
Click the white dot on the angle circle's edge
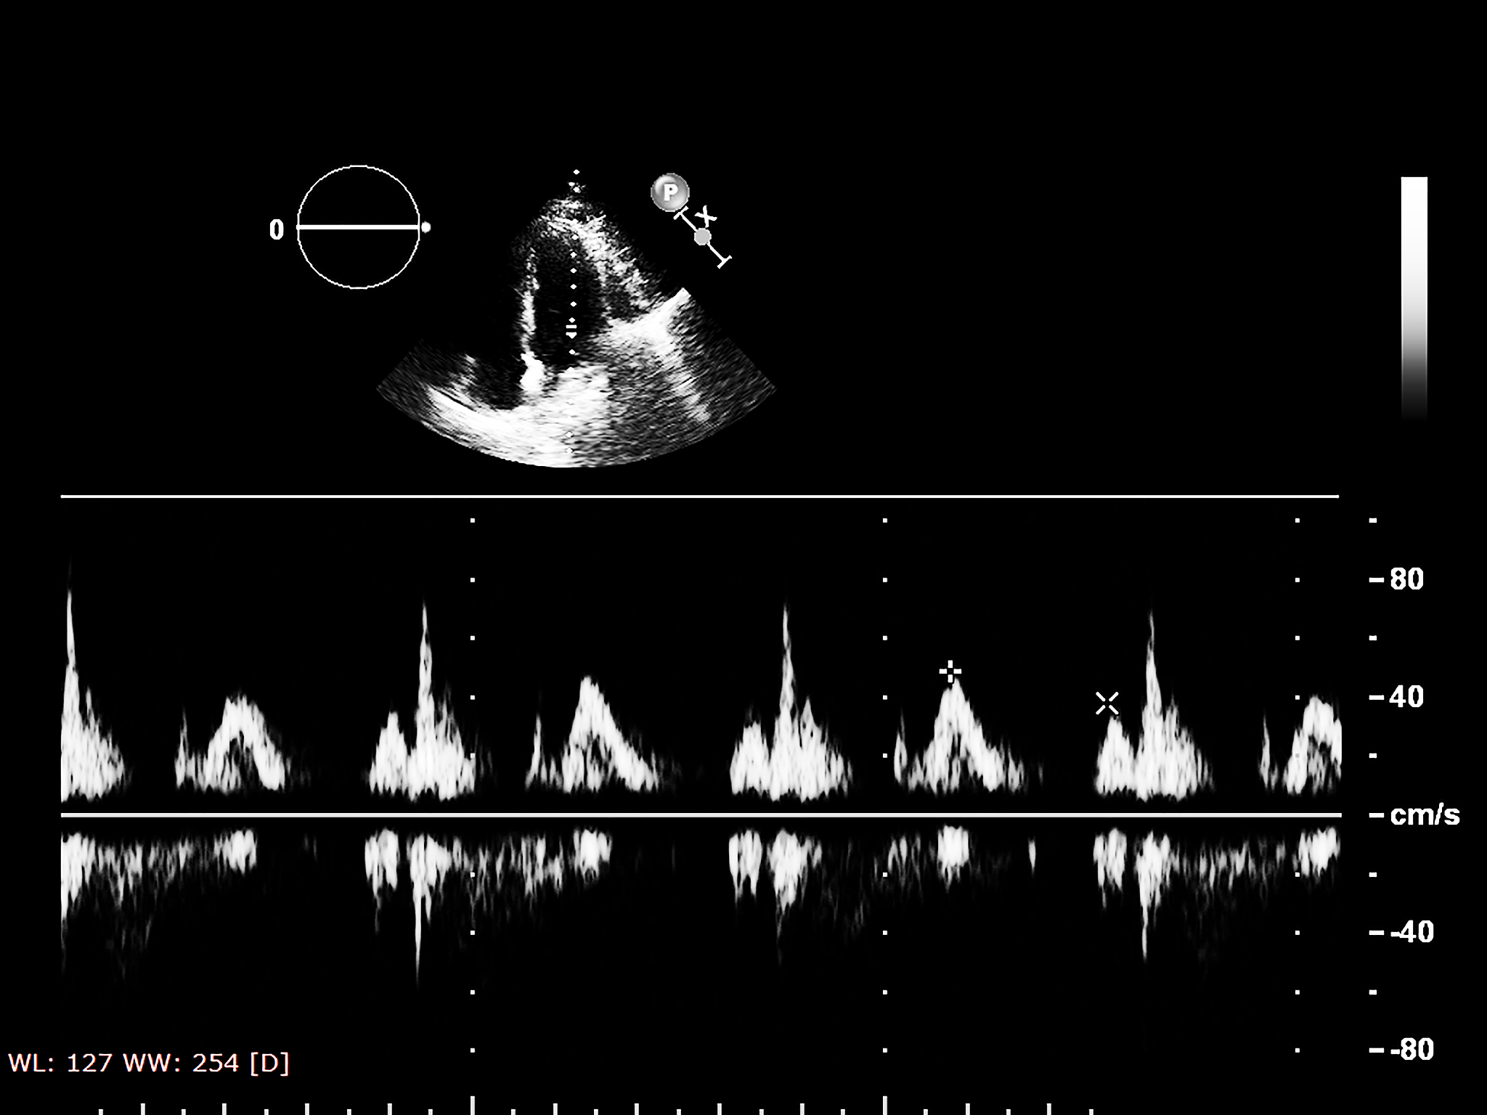[x=426, y=228]
